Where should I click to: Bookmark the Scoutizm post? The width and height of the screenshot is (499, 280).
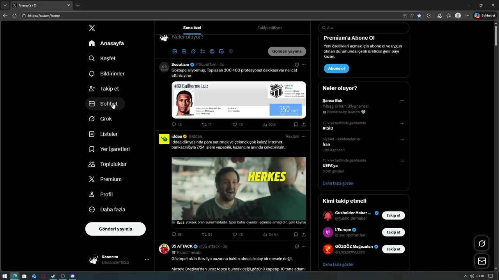point(296,125)
